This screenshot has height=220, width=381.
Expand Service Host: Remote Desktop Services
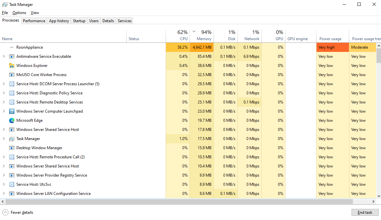[x=4, y=102]
